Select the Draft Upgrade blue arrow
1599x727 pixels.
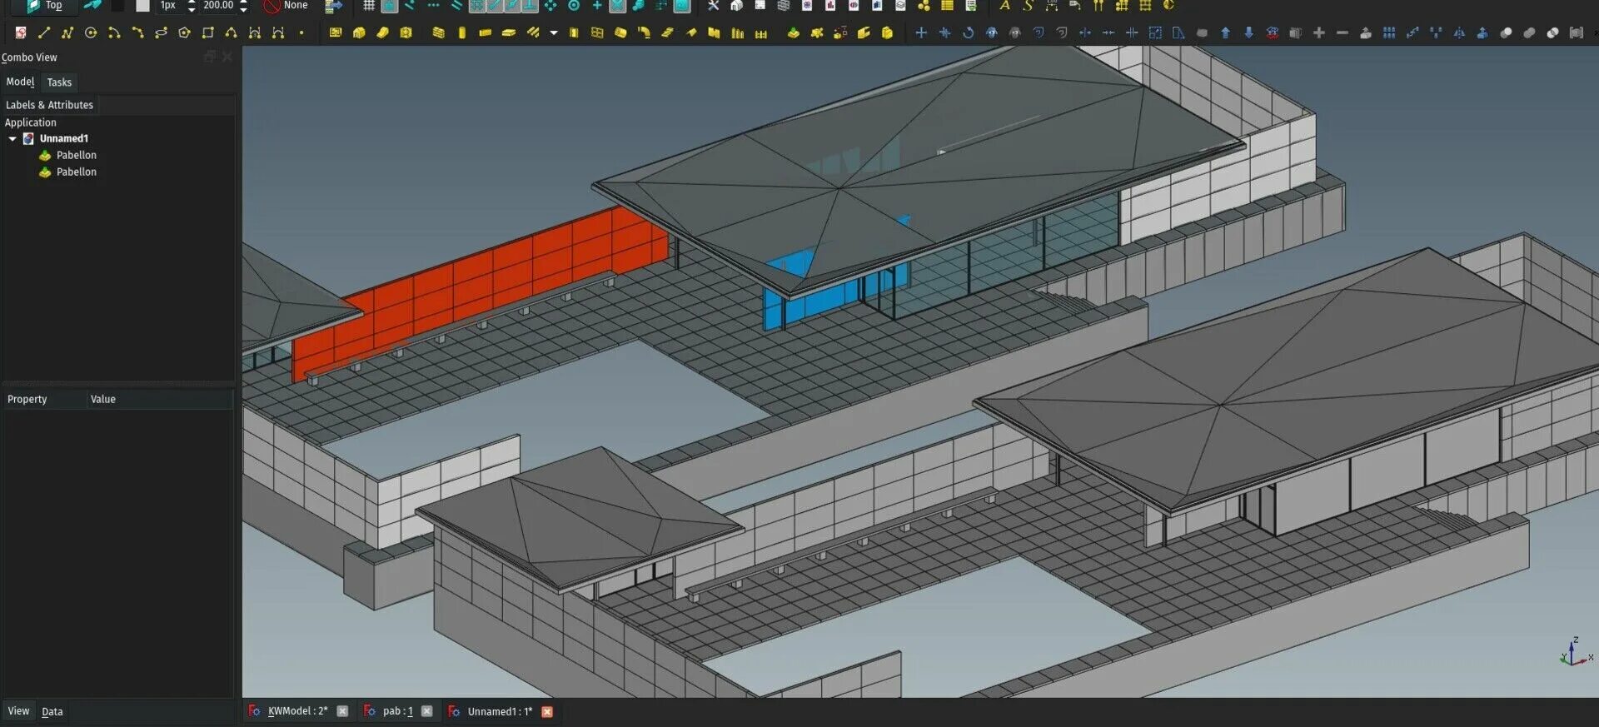[1225, 33]
